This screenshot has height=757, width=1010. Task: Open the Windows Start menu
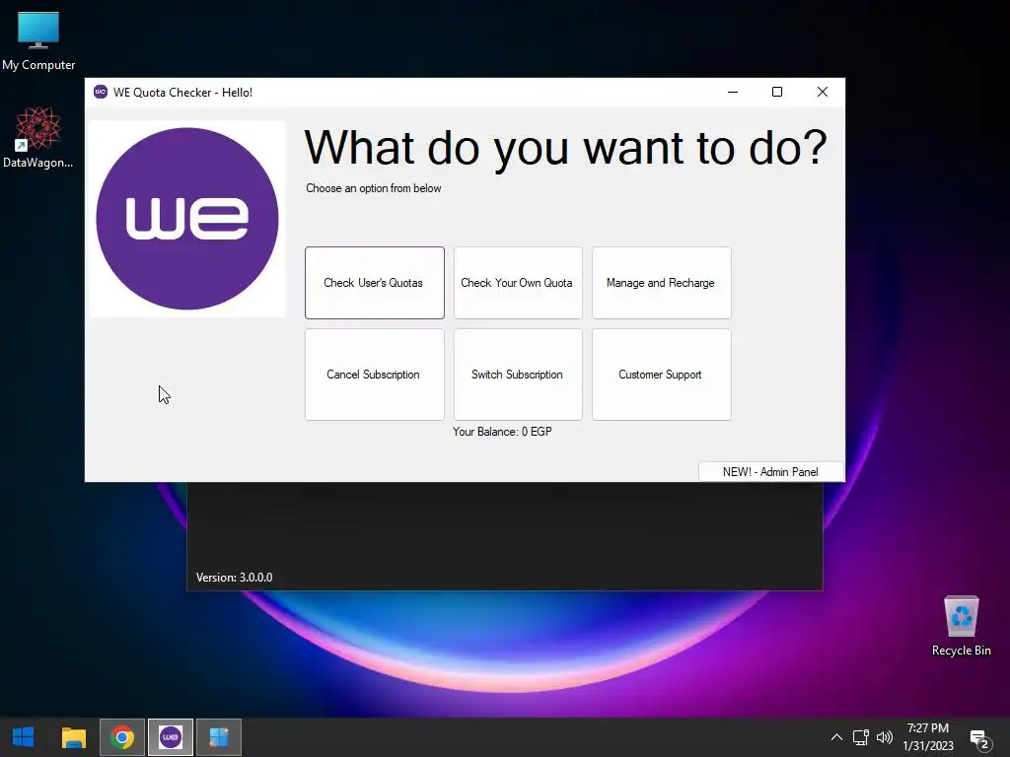[24, 737]
